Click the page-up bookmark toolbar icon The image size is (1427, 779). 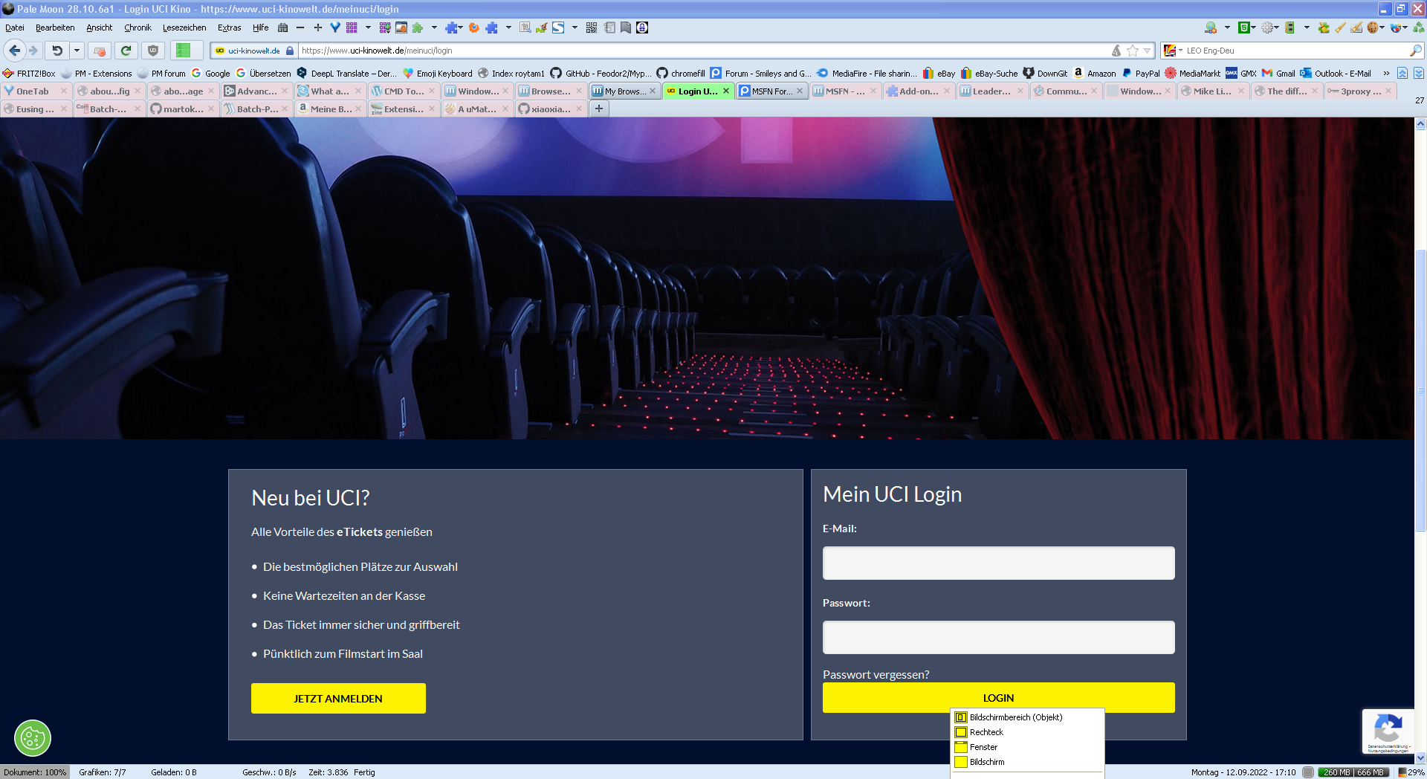click(1402, 73)
